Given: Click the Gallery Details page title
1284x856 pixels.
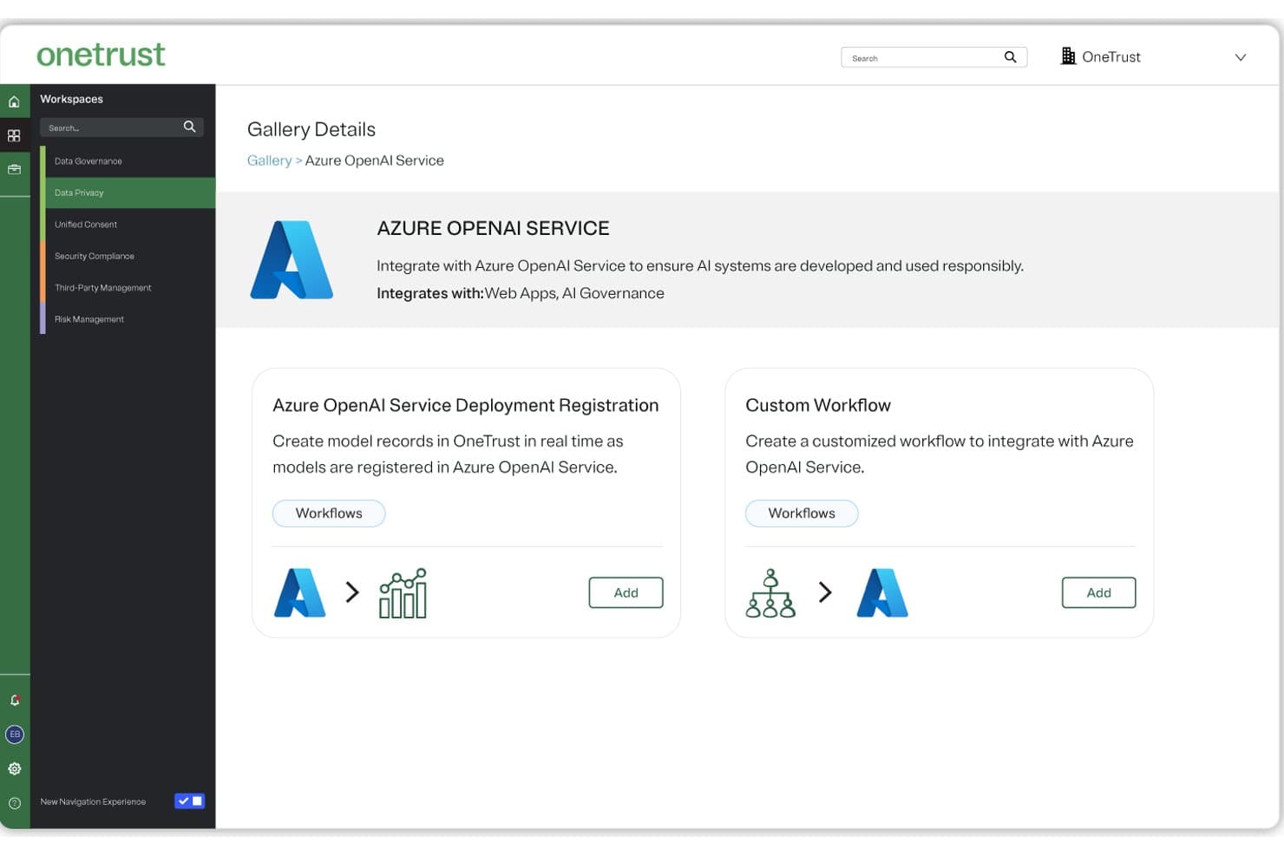Looking at the screenshot, I should (311, 129).
